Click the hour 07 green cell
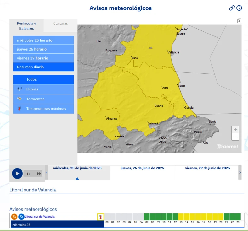The width and height of the screenshot is (248, 231). [x=147, y=217]
